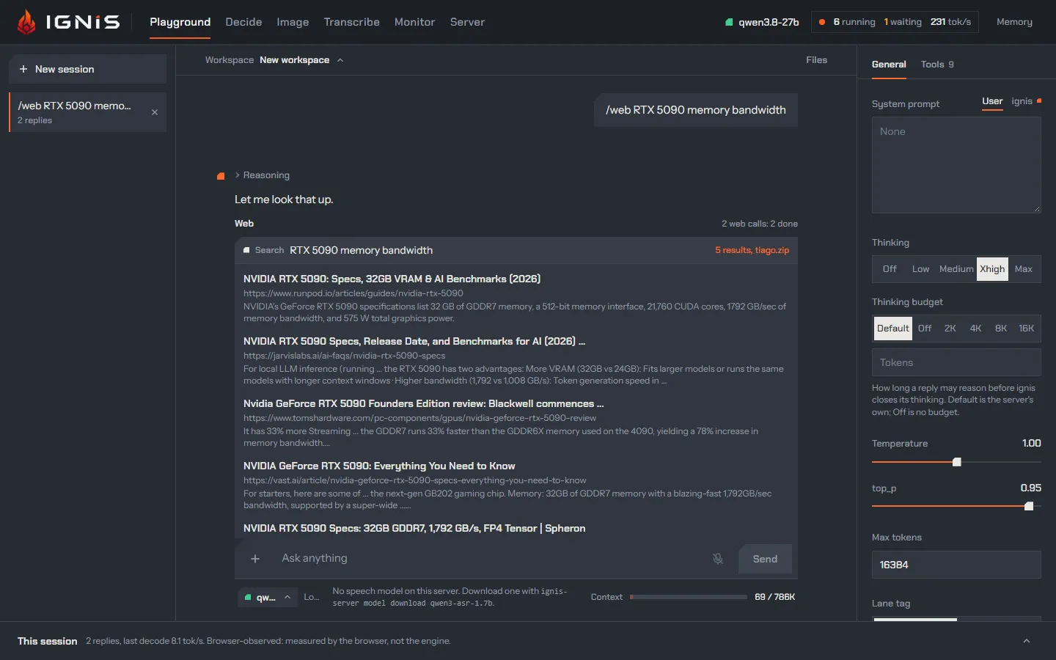Open the New workspace dropdown
This screenshot has width=1056, height=660.
(301, 60)
